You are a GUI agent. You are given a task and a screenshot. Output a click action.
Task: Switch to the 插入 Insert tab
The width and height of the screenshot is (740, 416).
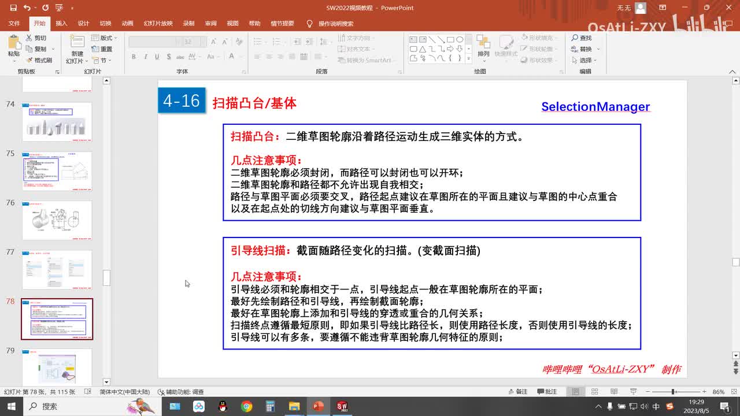click(61, 24)
